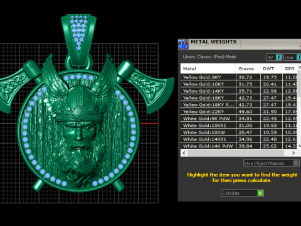Sort by the DWT column header
Screen dimensions: 301x226
[x=272, y=68]
